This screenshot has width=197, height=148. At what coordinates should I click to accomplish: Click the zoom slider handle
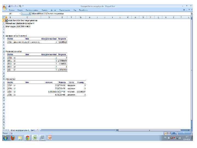click(x=185, y=133)
